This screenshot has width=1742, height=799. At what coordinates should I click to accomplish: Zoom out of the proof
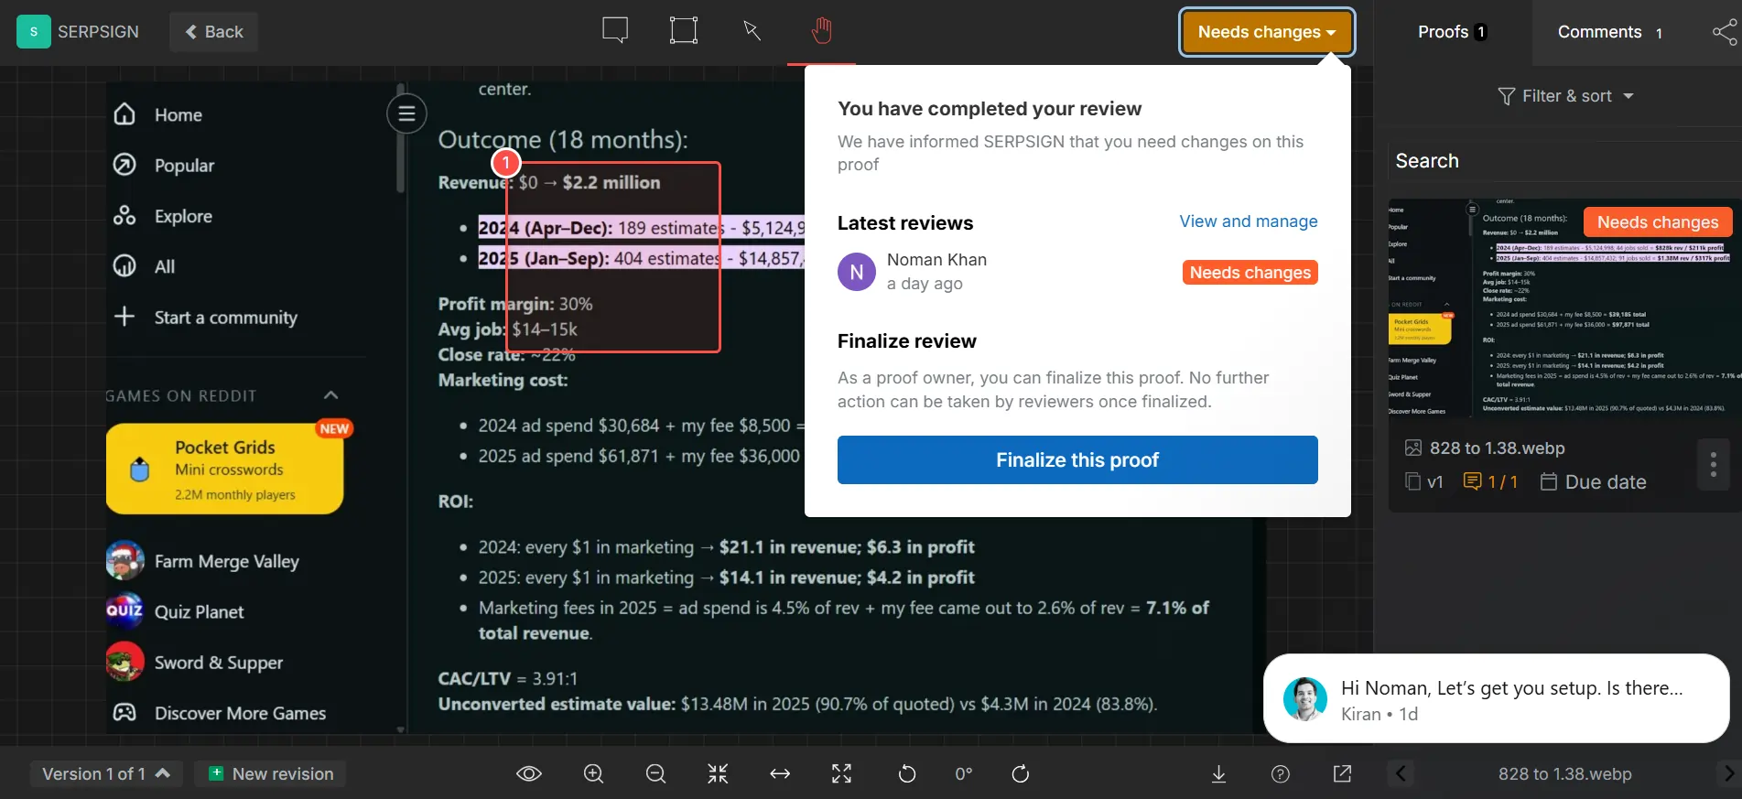655,773
